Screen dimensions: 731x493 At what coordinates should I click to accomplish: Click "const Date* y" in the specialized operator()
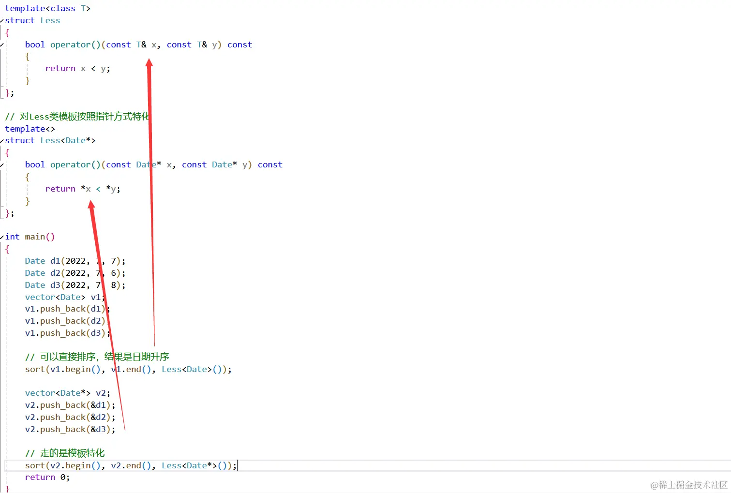(x=215, y=164)
